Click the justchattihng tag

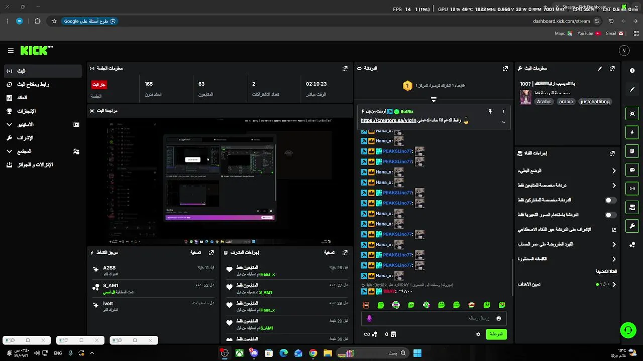(595, 102)
